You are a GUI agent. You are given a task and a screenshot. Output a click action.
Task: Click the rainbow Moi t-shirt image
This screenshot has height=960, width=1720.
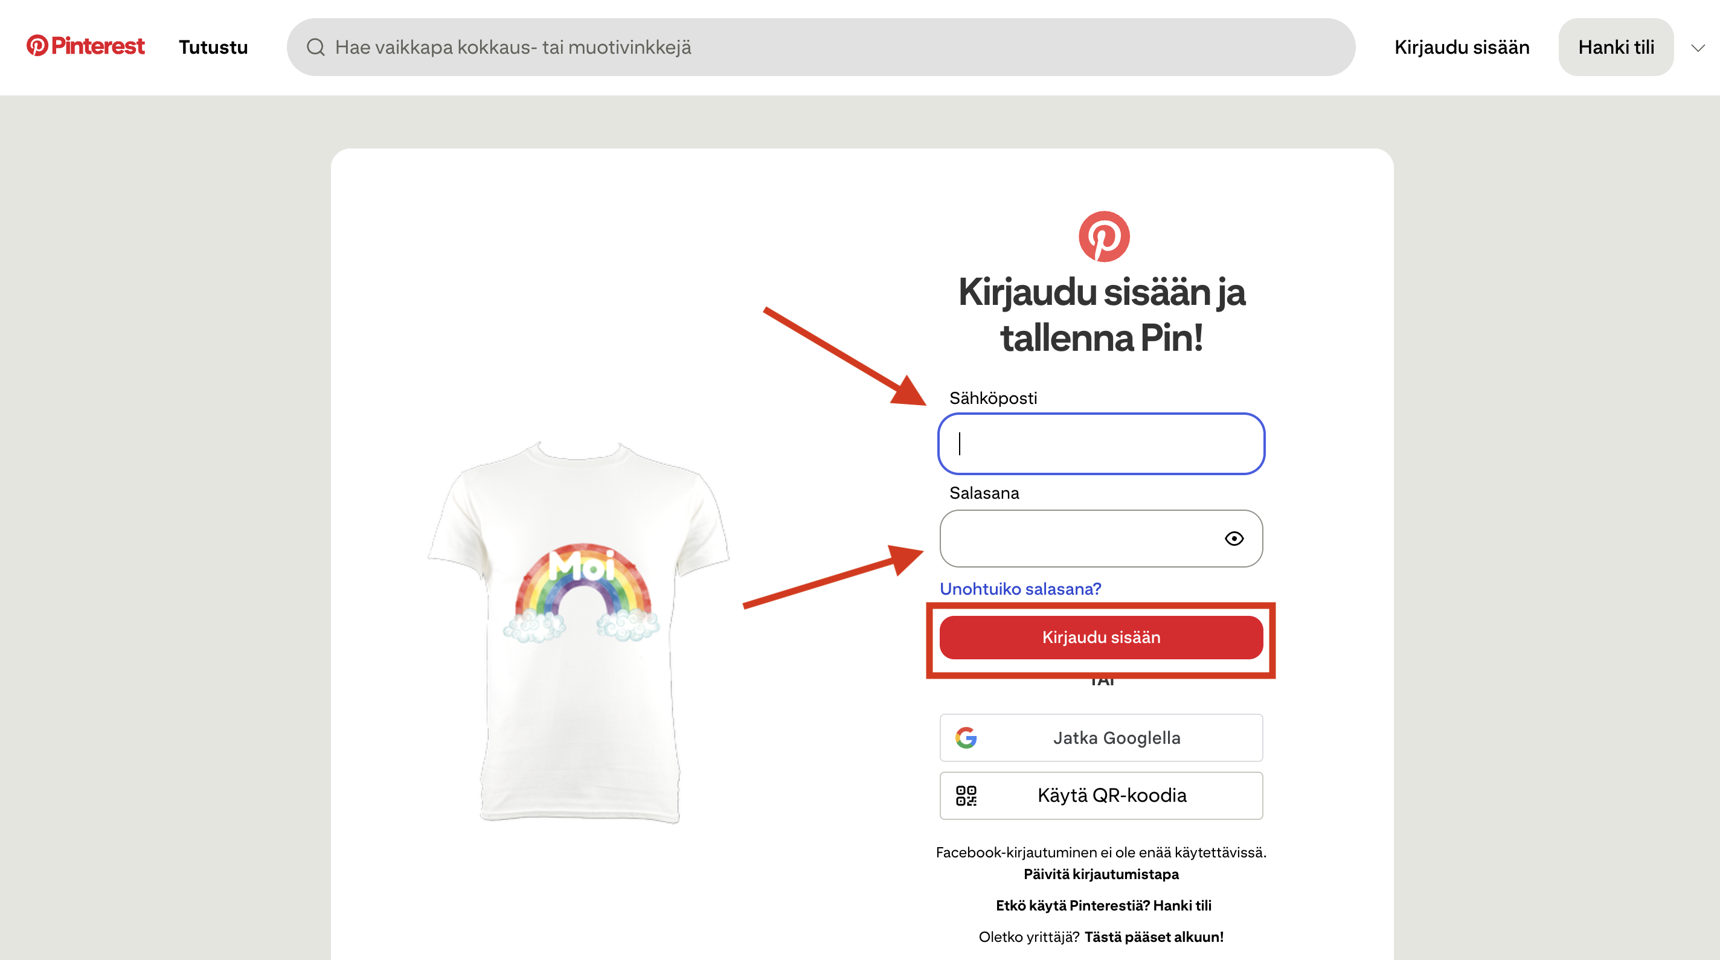coord(580,631)
